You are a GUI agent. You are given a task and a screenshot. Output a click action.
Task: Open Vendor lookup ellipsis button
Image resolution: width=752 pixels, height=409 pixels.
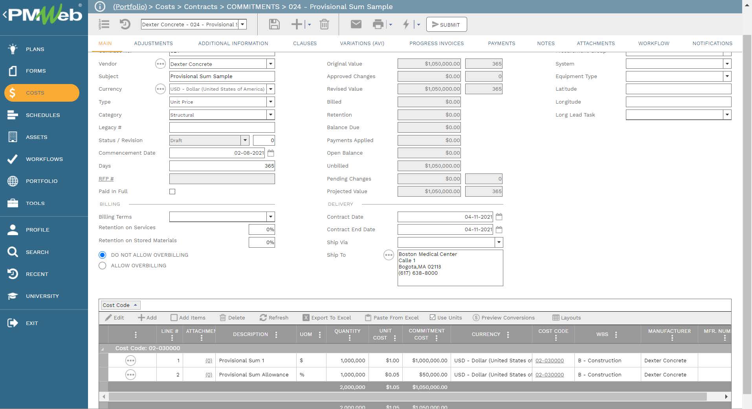coord(160,64)
